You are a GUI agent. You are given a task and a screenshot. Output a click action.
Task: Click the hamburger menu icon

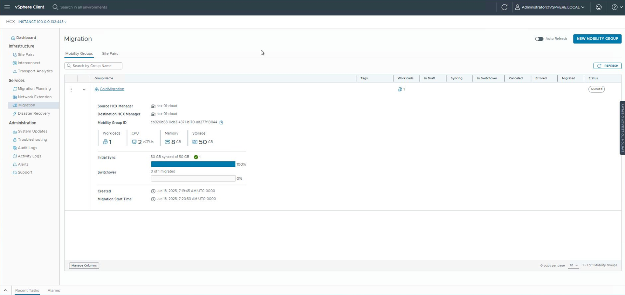tap(7, 7)
